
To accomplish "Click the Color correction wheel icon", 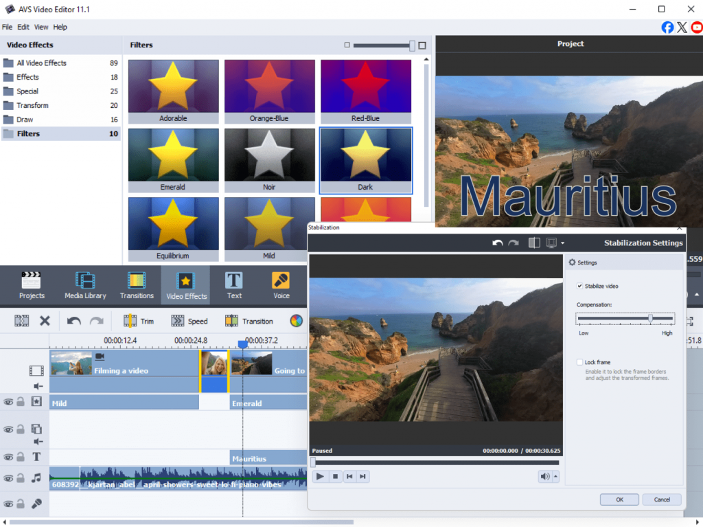I will [x=296, y=321].
